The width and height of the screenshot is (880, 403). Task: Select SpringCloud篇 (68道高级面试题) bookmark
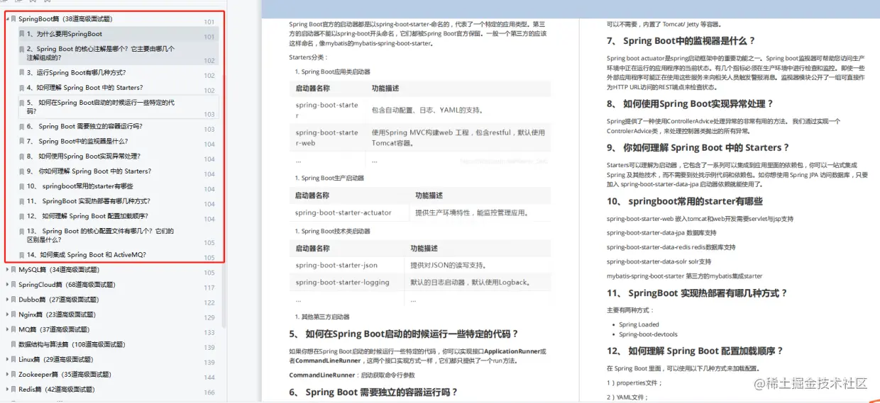(x=67, y=285)
